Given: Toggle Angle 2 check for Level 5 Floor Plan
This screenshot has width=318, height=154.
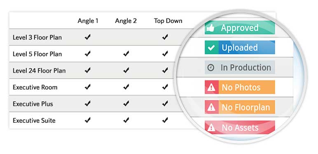Looking at the screenshot, I should point(126,54).
